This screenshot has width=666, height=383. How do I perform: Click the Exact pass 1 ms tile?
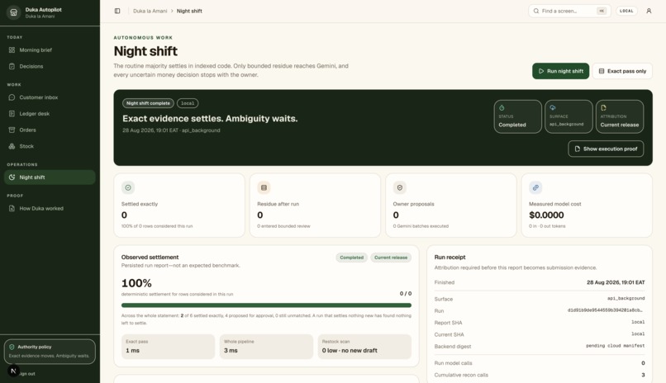click(169, 347)
